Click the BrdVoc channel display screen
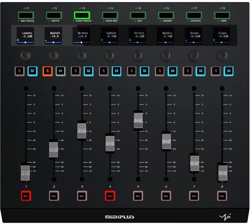This screenshot has width=251, height=224. (x=81, y=36)
